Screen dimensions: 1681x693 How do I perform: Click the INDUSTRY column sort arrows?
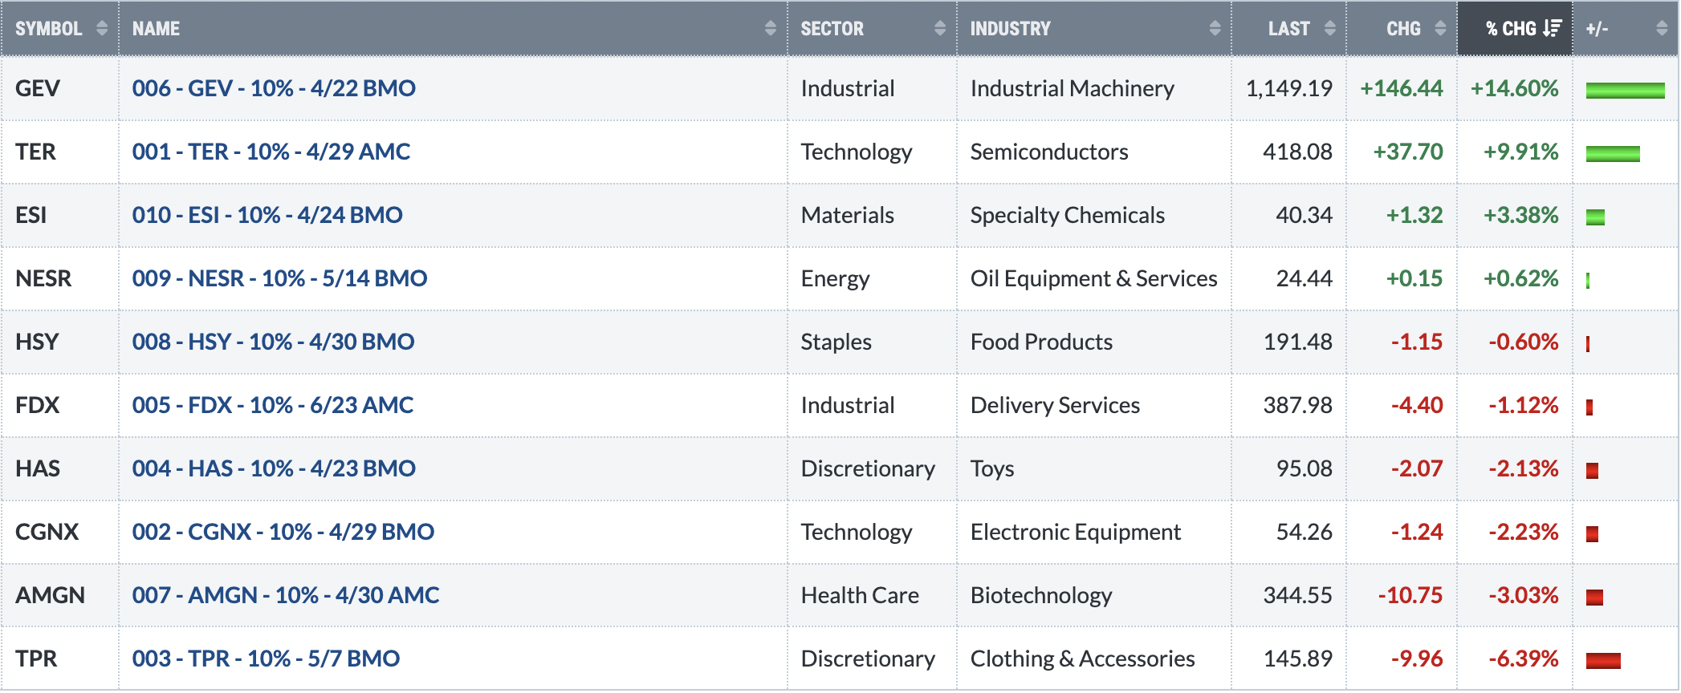coord(1215,29)
